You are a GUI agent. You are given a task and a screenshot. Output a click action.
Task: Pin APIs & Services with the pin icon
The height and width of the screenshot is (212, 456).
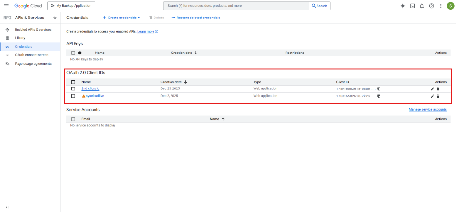[x=55, y=18]
